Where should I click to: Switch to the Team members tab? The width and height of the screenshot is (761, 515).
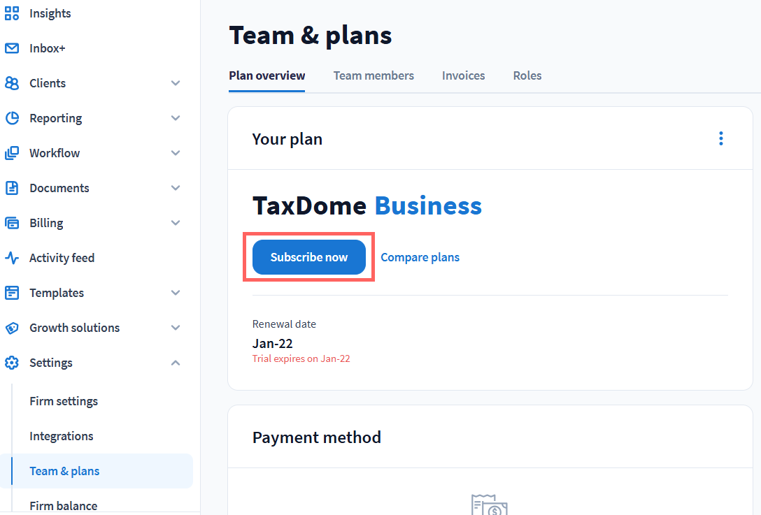coord(374,75)
